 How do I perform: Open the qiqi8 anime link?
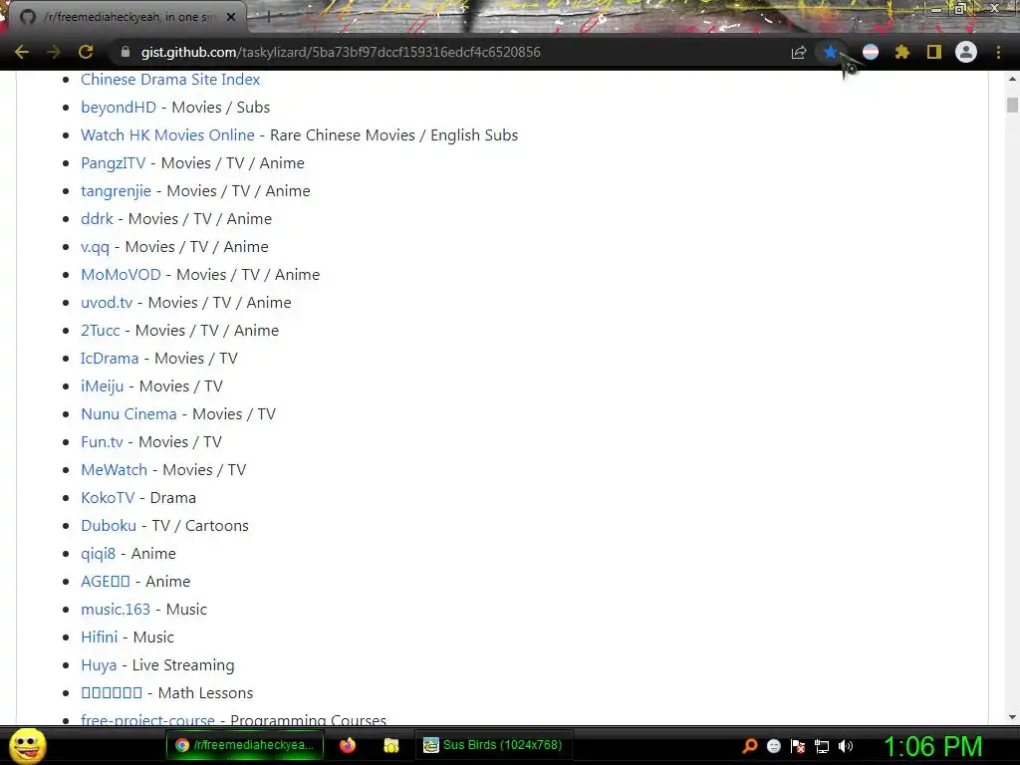pyautogui.click(x=99, y=554)
